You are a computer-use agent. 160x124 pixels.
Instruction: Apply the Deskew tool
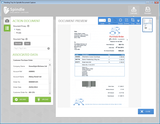(x=127, y=21)
